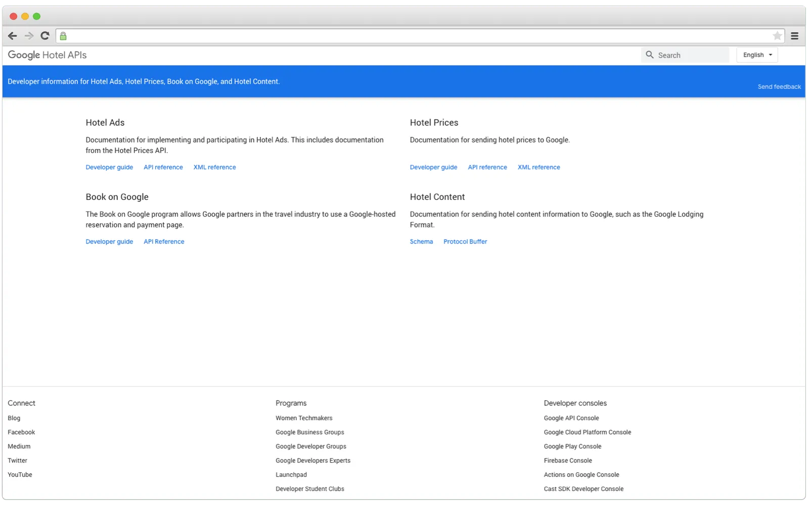Open Google API Console link
The image size is (809, 505).
571,418
